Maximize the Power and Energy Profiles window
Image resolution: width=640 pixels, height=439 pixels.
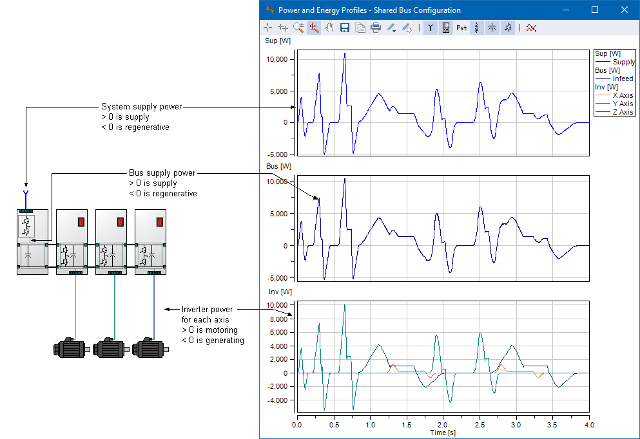tap(594, 10)
